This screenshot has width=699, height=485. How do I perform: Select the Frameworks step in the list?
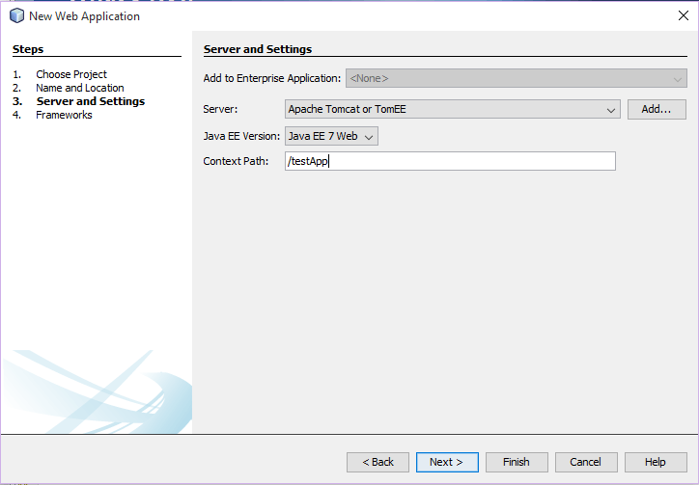(64, 115)
